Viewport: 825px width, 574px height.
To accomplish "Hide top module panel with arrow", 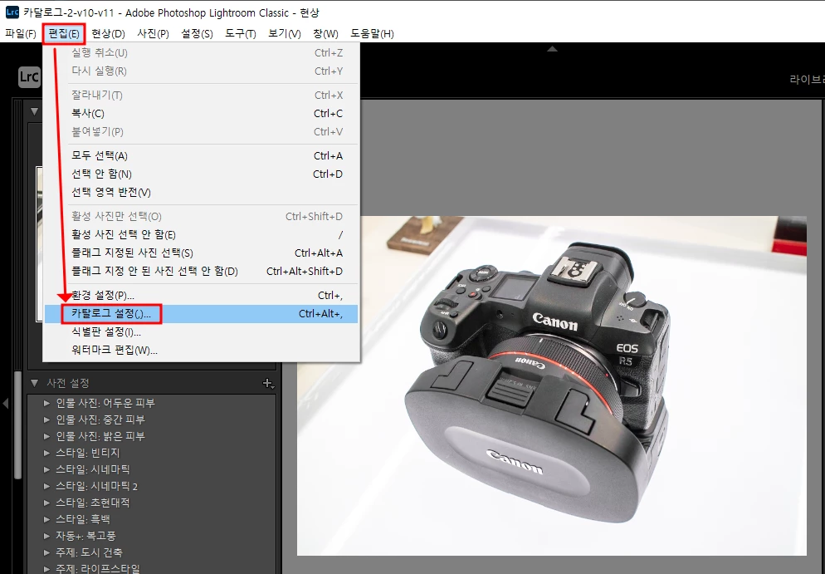I will pyautogui.click(x=552, y=49).
